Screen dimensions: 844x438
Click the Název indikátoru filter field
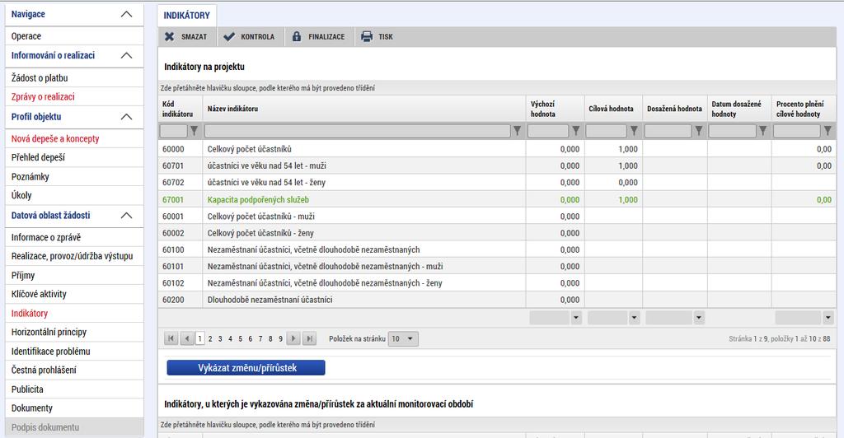(x=358, y=131)
